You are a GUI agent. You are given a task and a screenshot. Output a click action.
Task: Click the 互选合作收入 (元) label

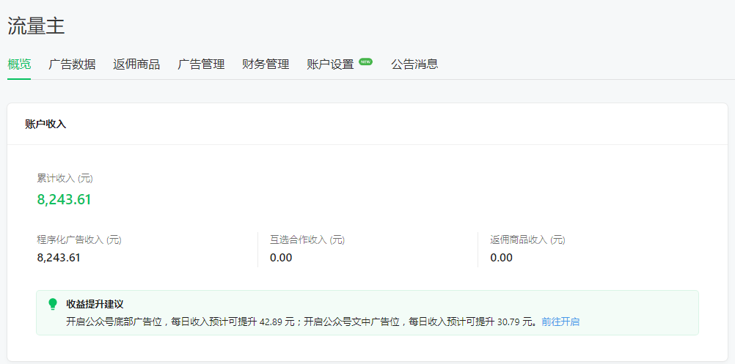click(x=307, y=240)
